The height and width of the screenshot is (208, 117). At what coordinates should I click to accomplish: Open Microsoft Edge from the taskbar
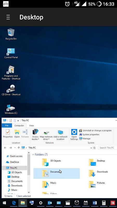tap(14, 203)
